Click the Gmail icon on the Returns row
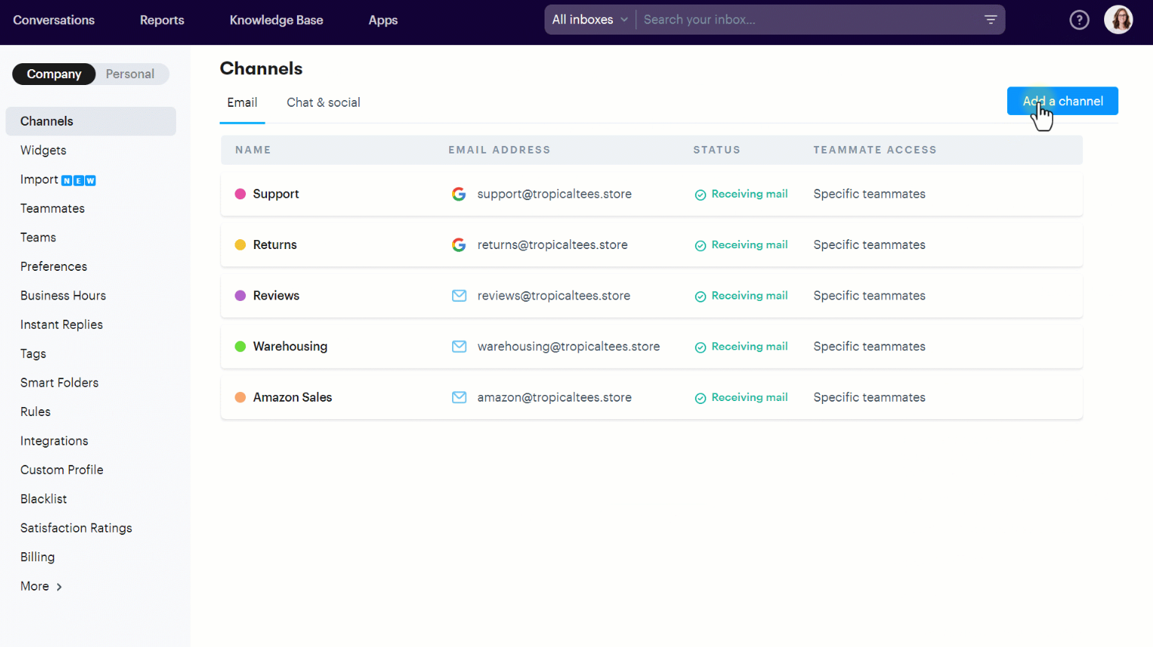Viewport: 1153px width, 647px height. [x=459, y=245]
